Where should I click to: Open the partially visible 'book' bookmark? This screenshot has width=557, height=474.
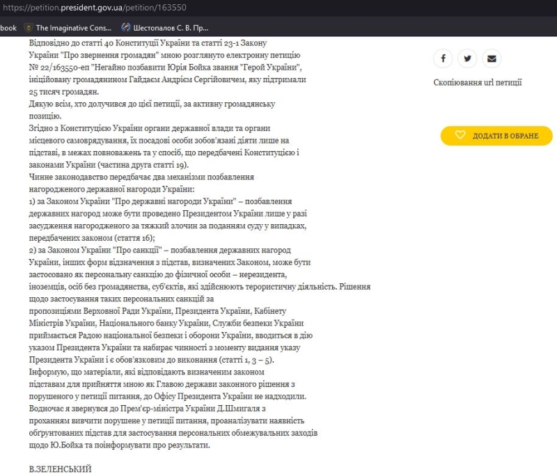(x=8, y=28)
